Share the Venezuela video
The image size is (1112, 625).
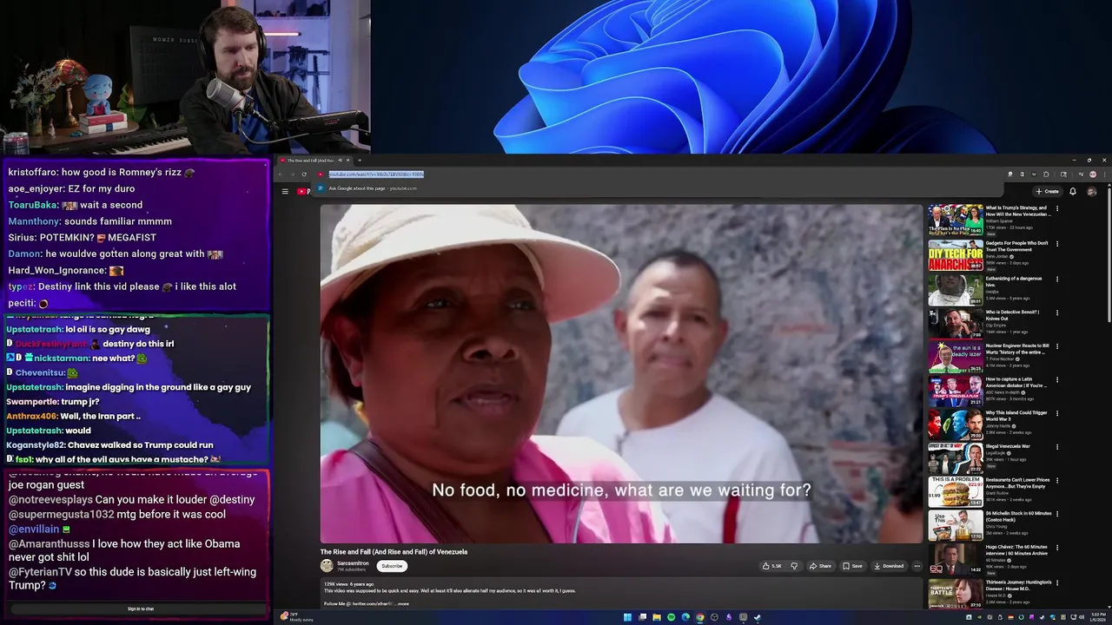(x=820, y=566)
